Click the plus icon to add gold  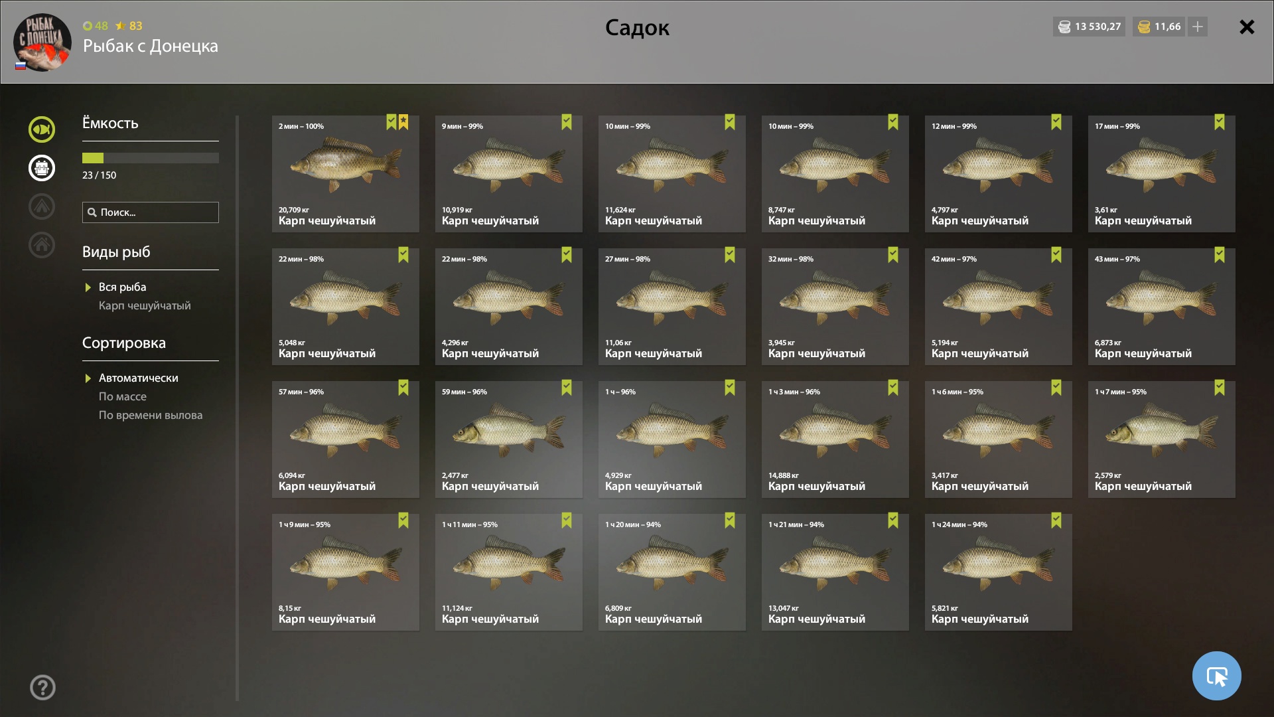1198,27
